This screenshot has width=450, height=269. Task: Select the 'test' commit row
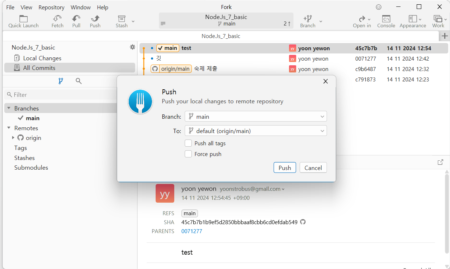(x=294, y=48)
